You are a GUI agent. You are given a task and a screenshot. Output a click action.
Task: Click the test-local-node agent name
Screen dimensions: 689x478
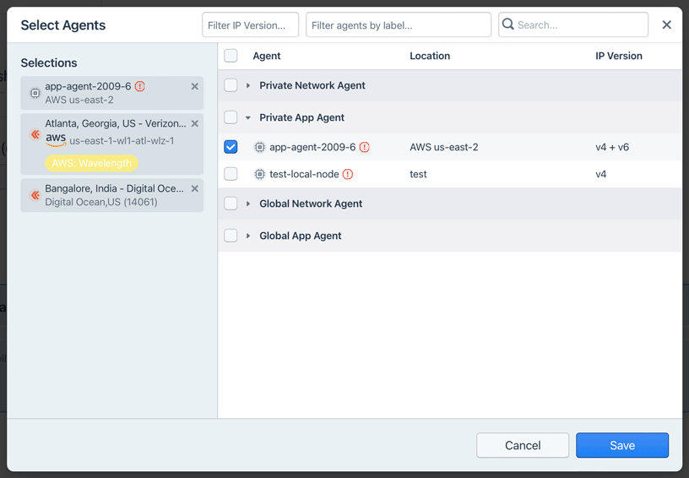pos(304,175)
